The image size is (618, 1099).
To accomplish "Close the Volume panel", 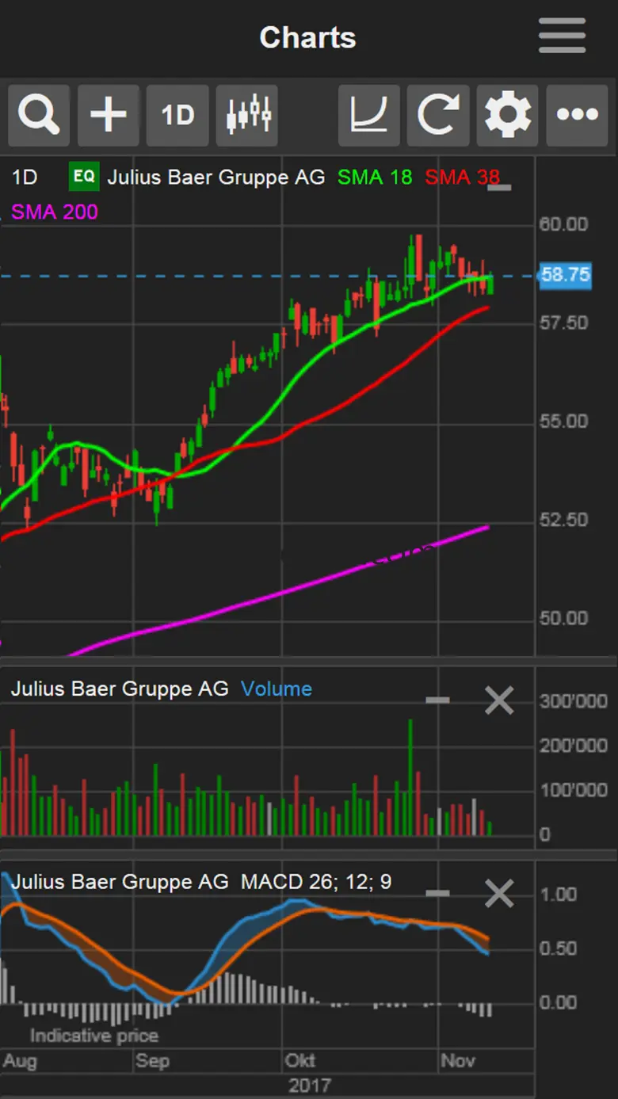I will 499,700.
